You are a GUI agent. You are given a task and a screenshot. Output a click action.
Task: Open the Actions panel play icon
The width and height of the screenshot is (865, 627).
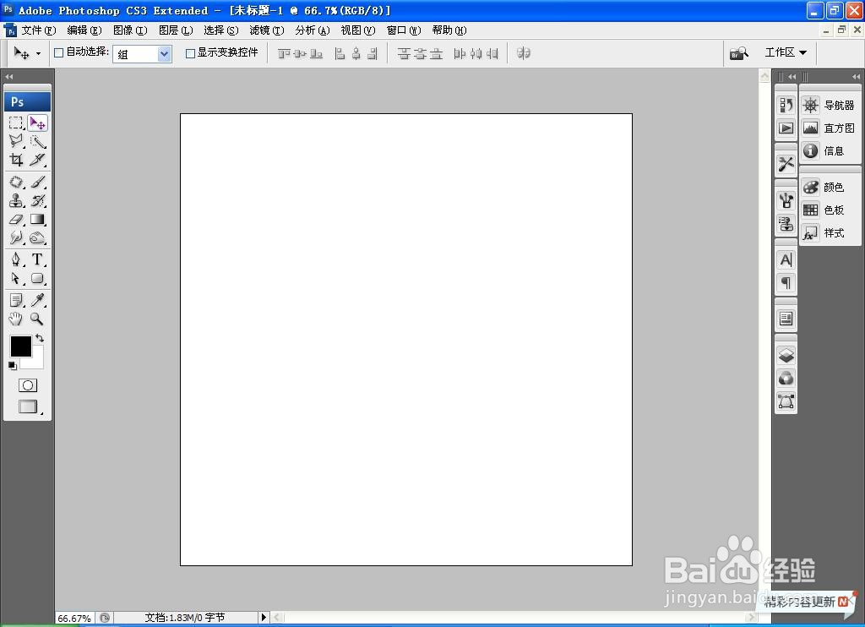(x=786, y=128)
